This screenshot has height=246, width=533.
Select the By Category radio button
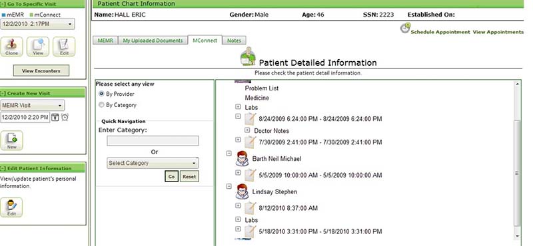click(101, 105)
